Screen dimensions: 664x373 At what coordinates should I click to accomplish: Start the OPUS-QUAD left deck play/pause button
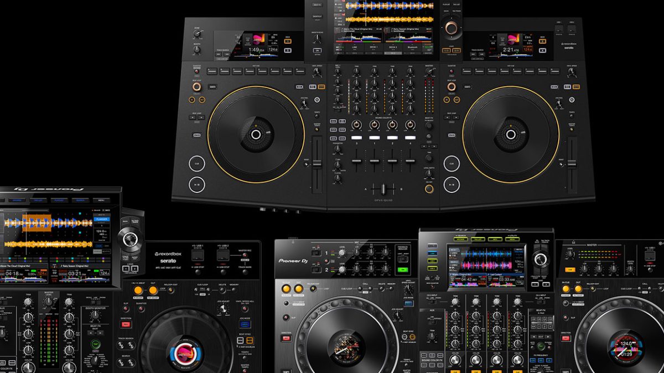[197, 184]
